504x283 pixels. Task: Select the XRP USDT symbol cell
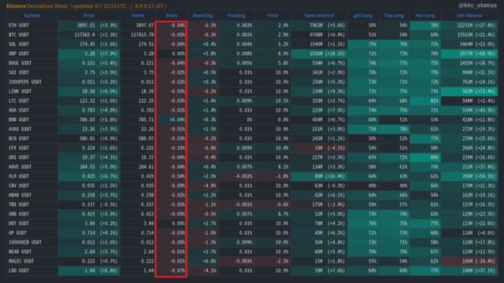32,53
